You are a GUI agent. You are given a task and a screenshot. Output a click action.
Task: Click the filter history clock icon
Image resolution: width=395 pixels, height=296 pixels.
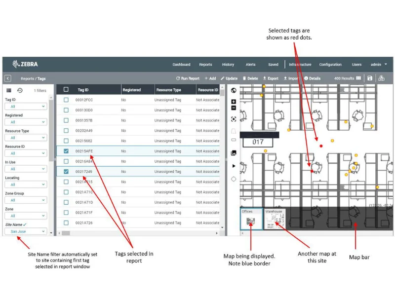20,90
